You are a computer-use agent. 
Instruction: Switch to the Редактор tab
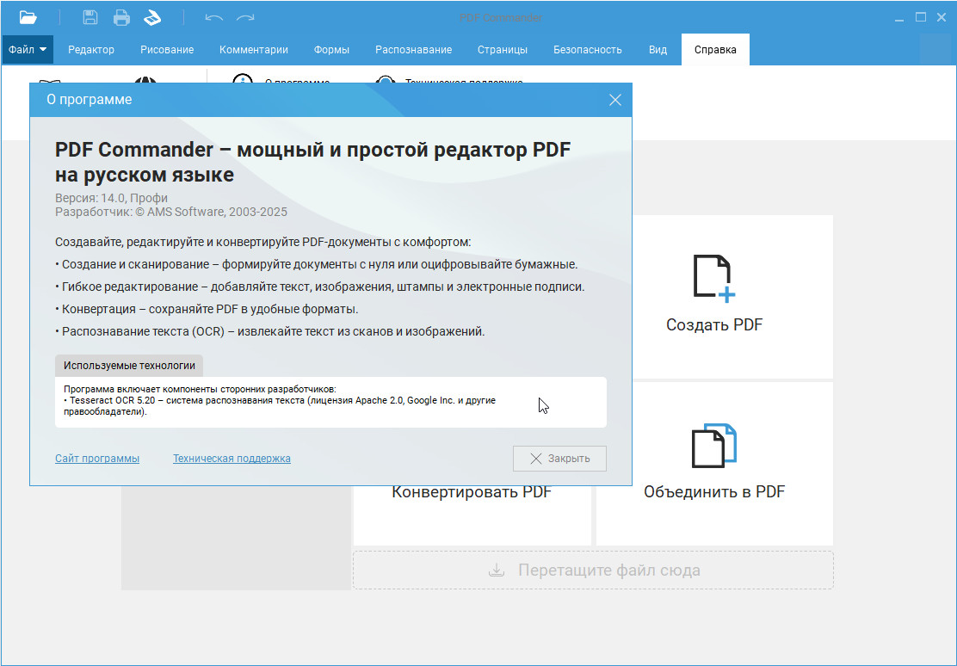pyautogui.click(x=91, y=49)
